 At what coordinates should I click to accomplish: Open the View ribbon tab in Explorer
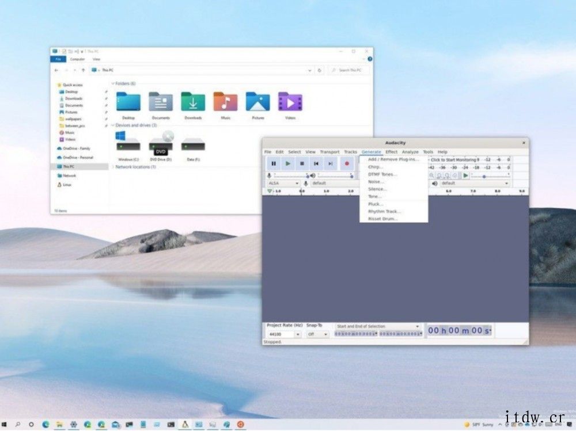tap(96, 59)
